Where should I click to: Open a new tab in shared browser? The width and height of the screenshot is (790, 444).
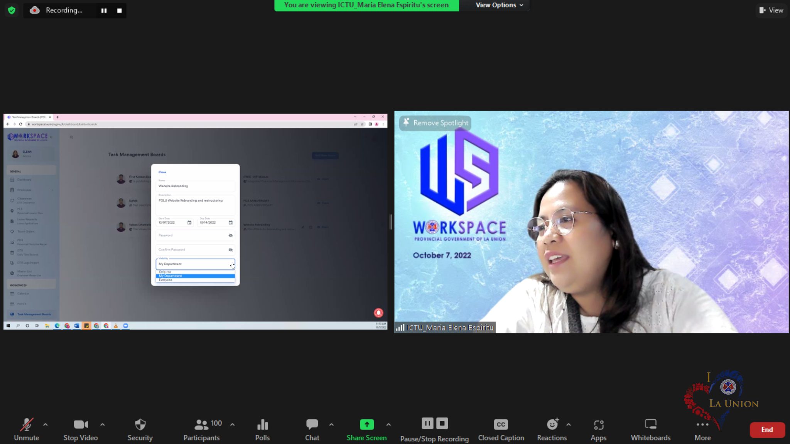click(57, 117)
